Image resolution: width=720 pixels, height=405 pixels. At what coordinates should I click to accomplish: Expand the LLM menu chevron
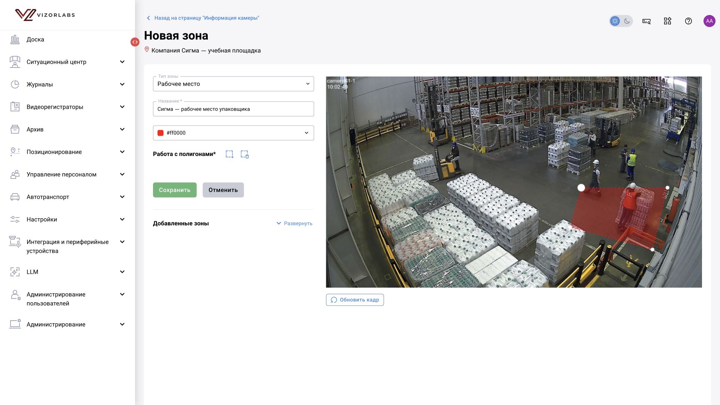122,272
